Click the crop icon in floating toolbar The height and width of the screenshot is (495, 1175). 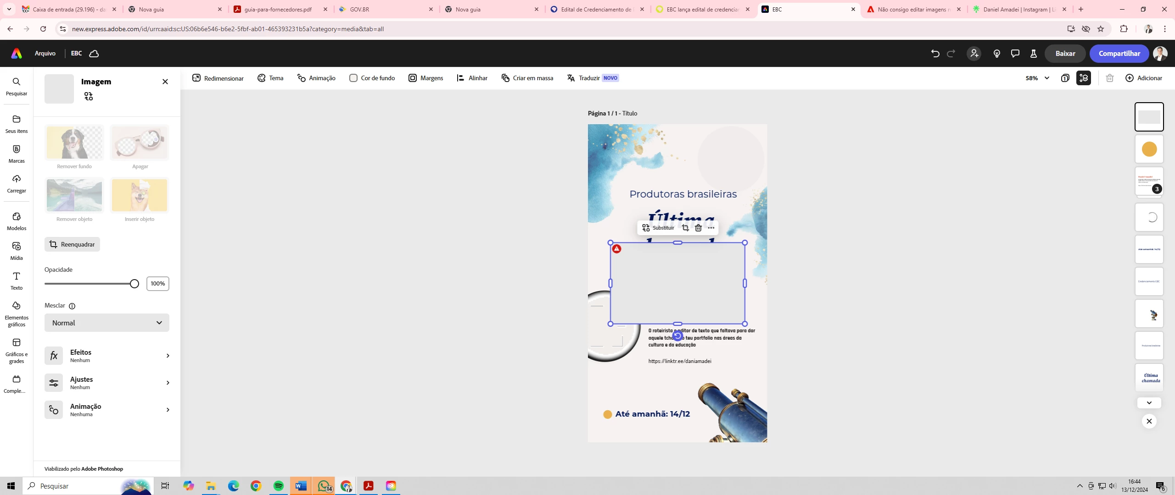(x=685, y=228)
